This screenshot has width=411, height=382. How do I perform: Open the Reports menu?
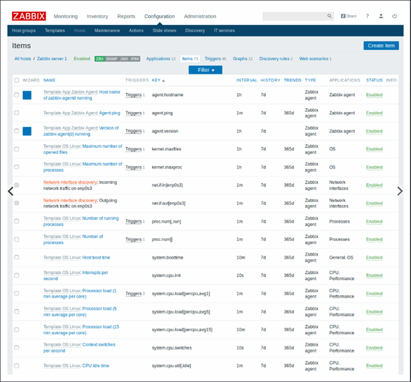(126, 16)
